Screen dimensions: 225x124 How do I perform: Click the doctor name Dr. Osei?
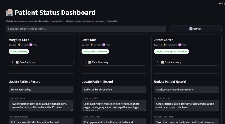(x=24, y=45)
